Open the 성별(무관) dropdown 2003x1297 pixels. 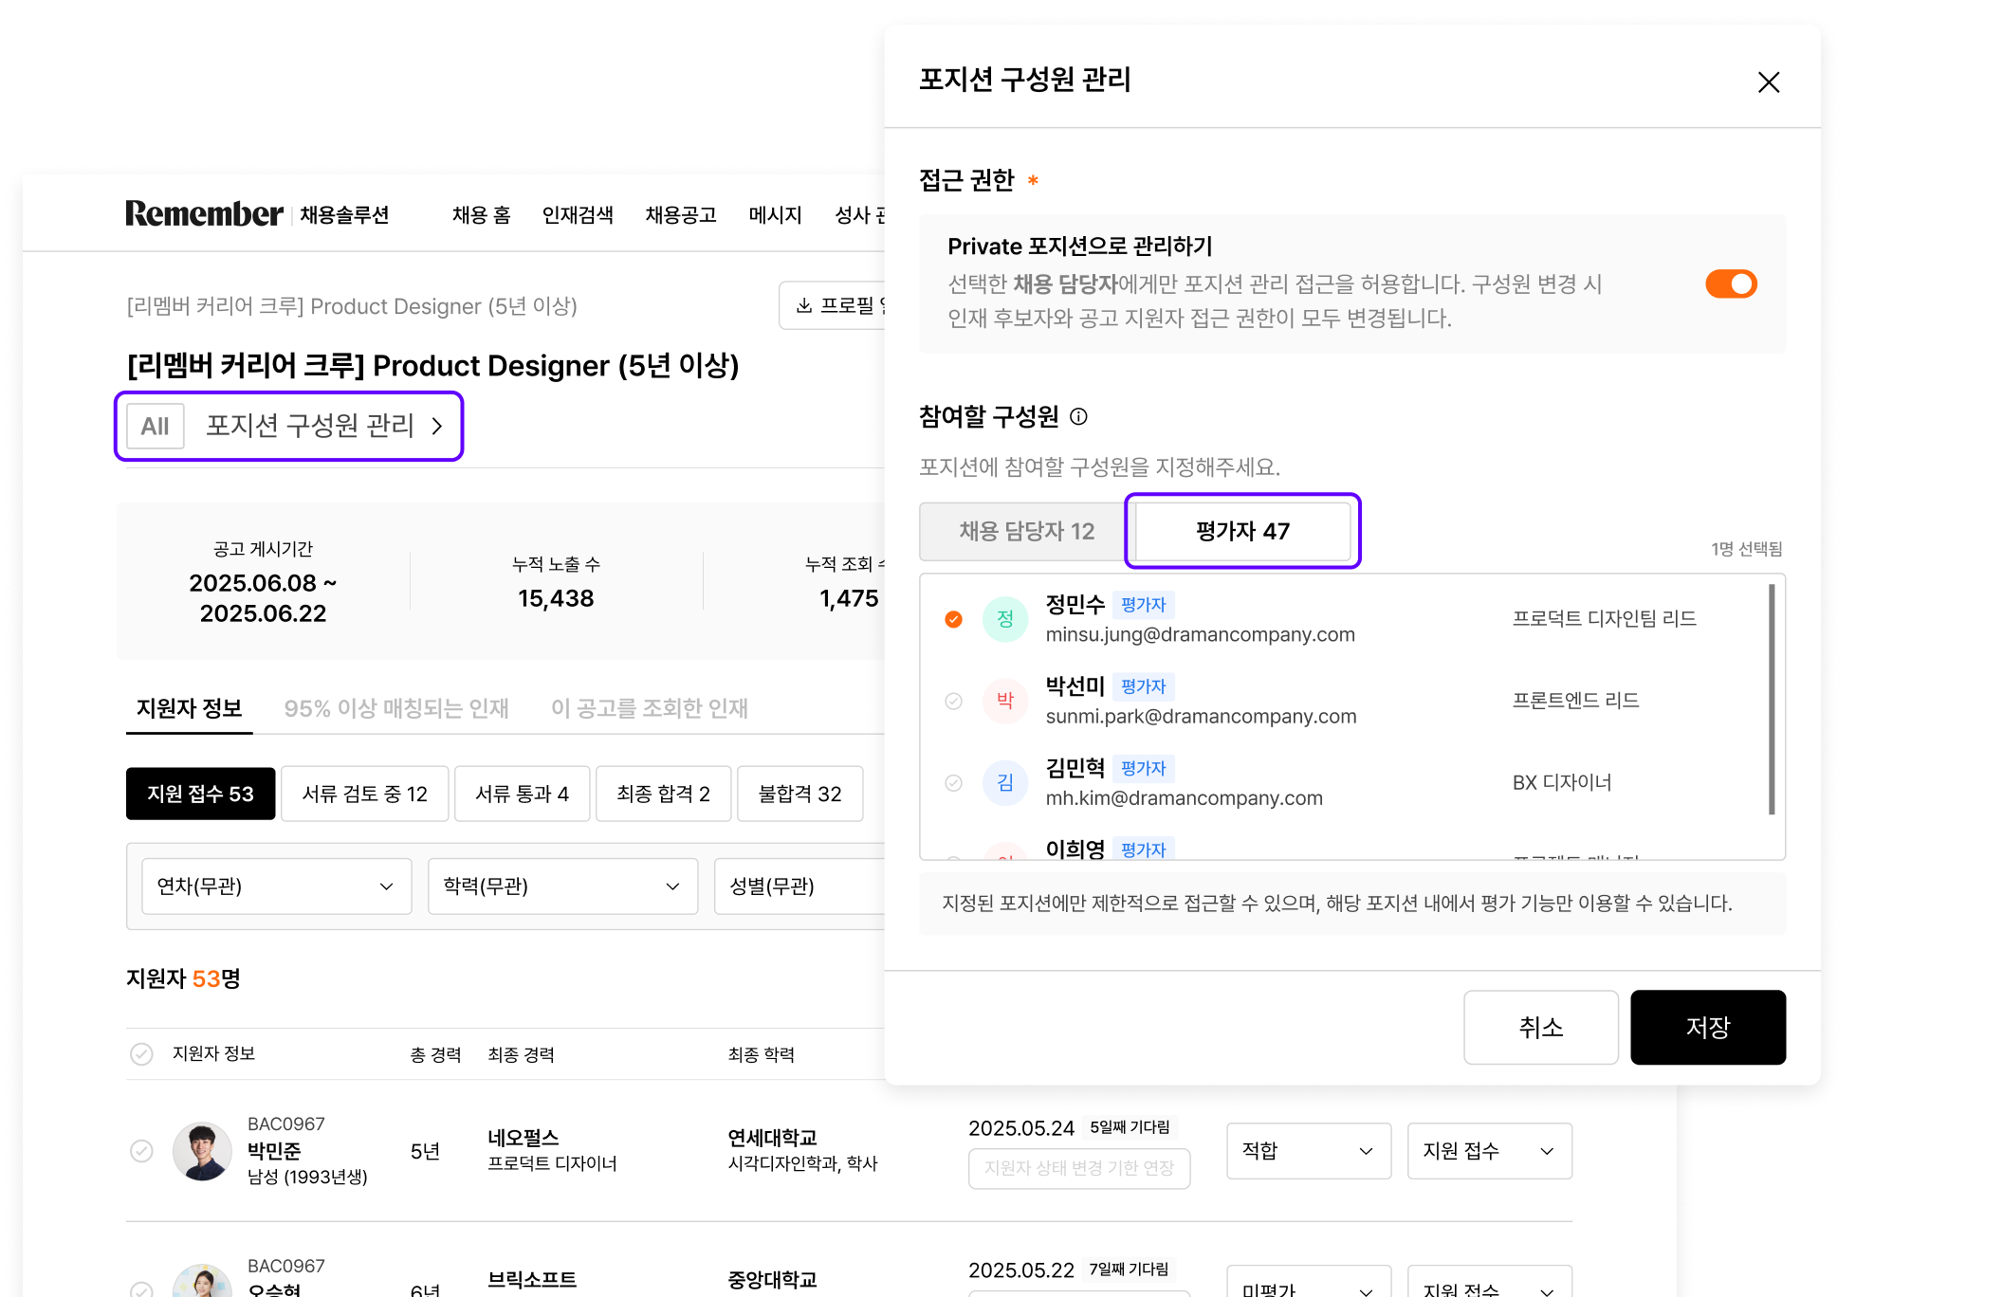coord(799,886)
